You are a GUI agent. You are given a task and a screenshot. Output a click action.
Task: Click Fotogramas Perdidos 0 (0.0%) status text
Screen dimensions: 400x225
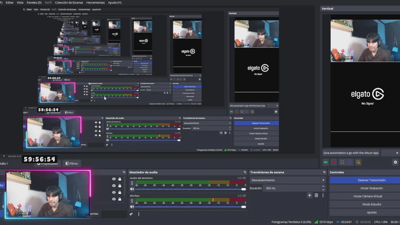point(291,222)
